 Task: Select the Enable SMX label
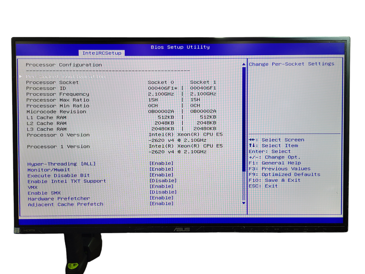click(44, 193)
